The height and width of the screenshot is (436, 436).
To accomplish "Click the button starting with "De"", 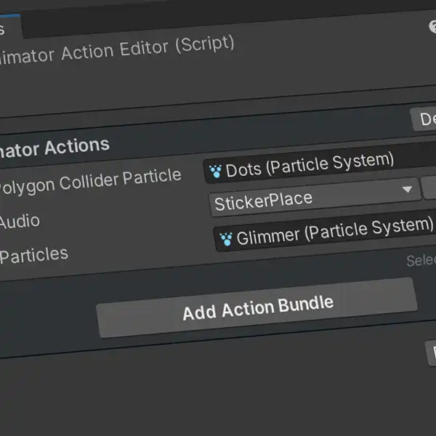I will [424, 120].
